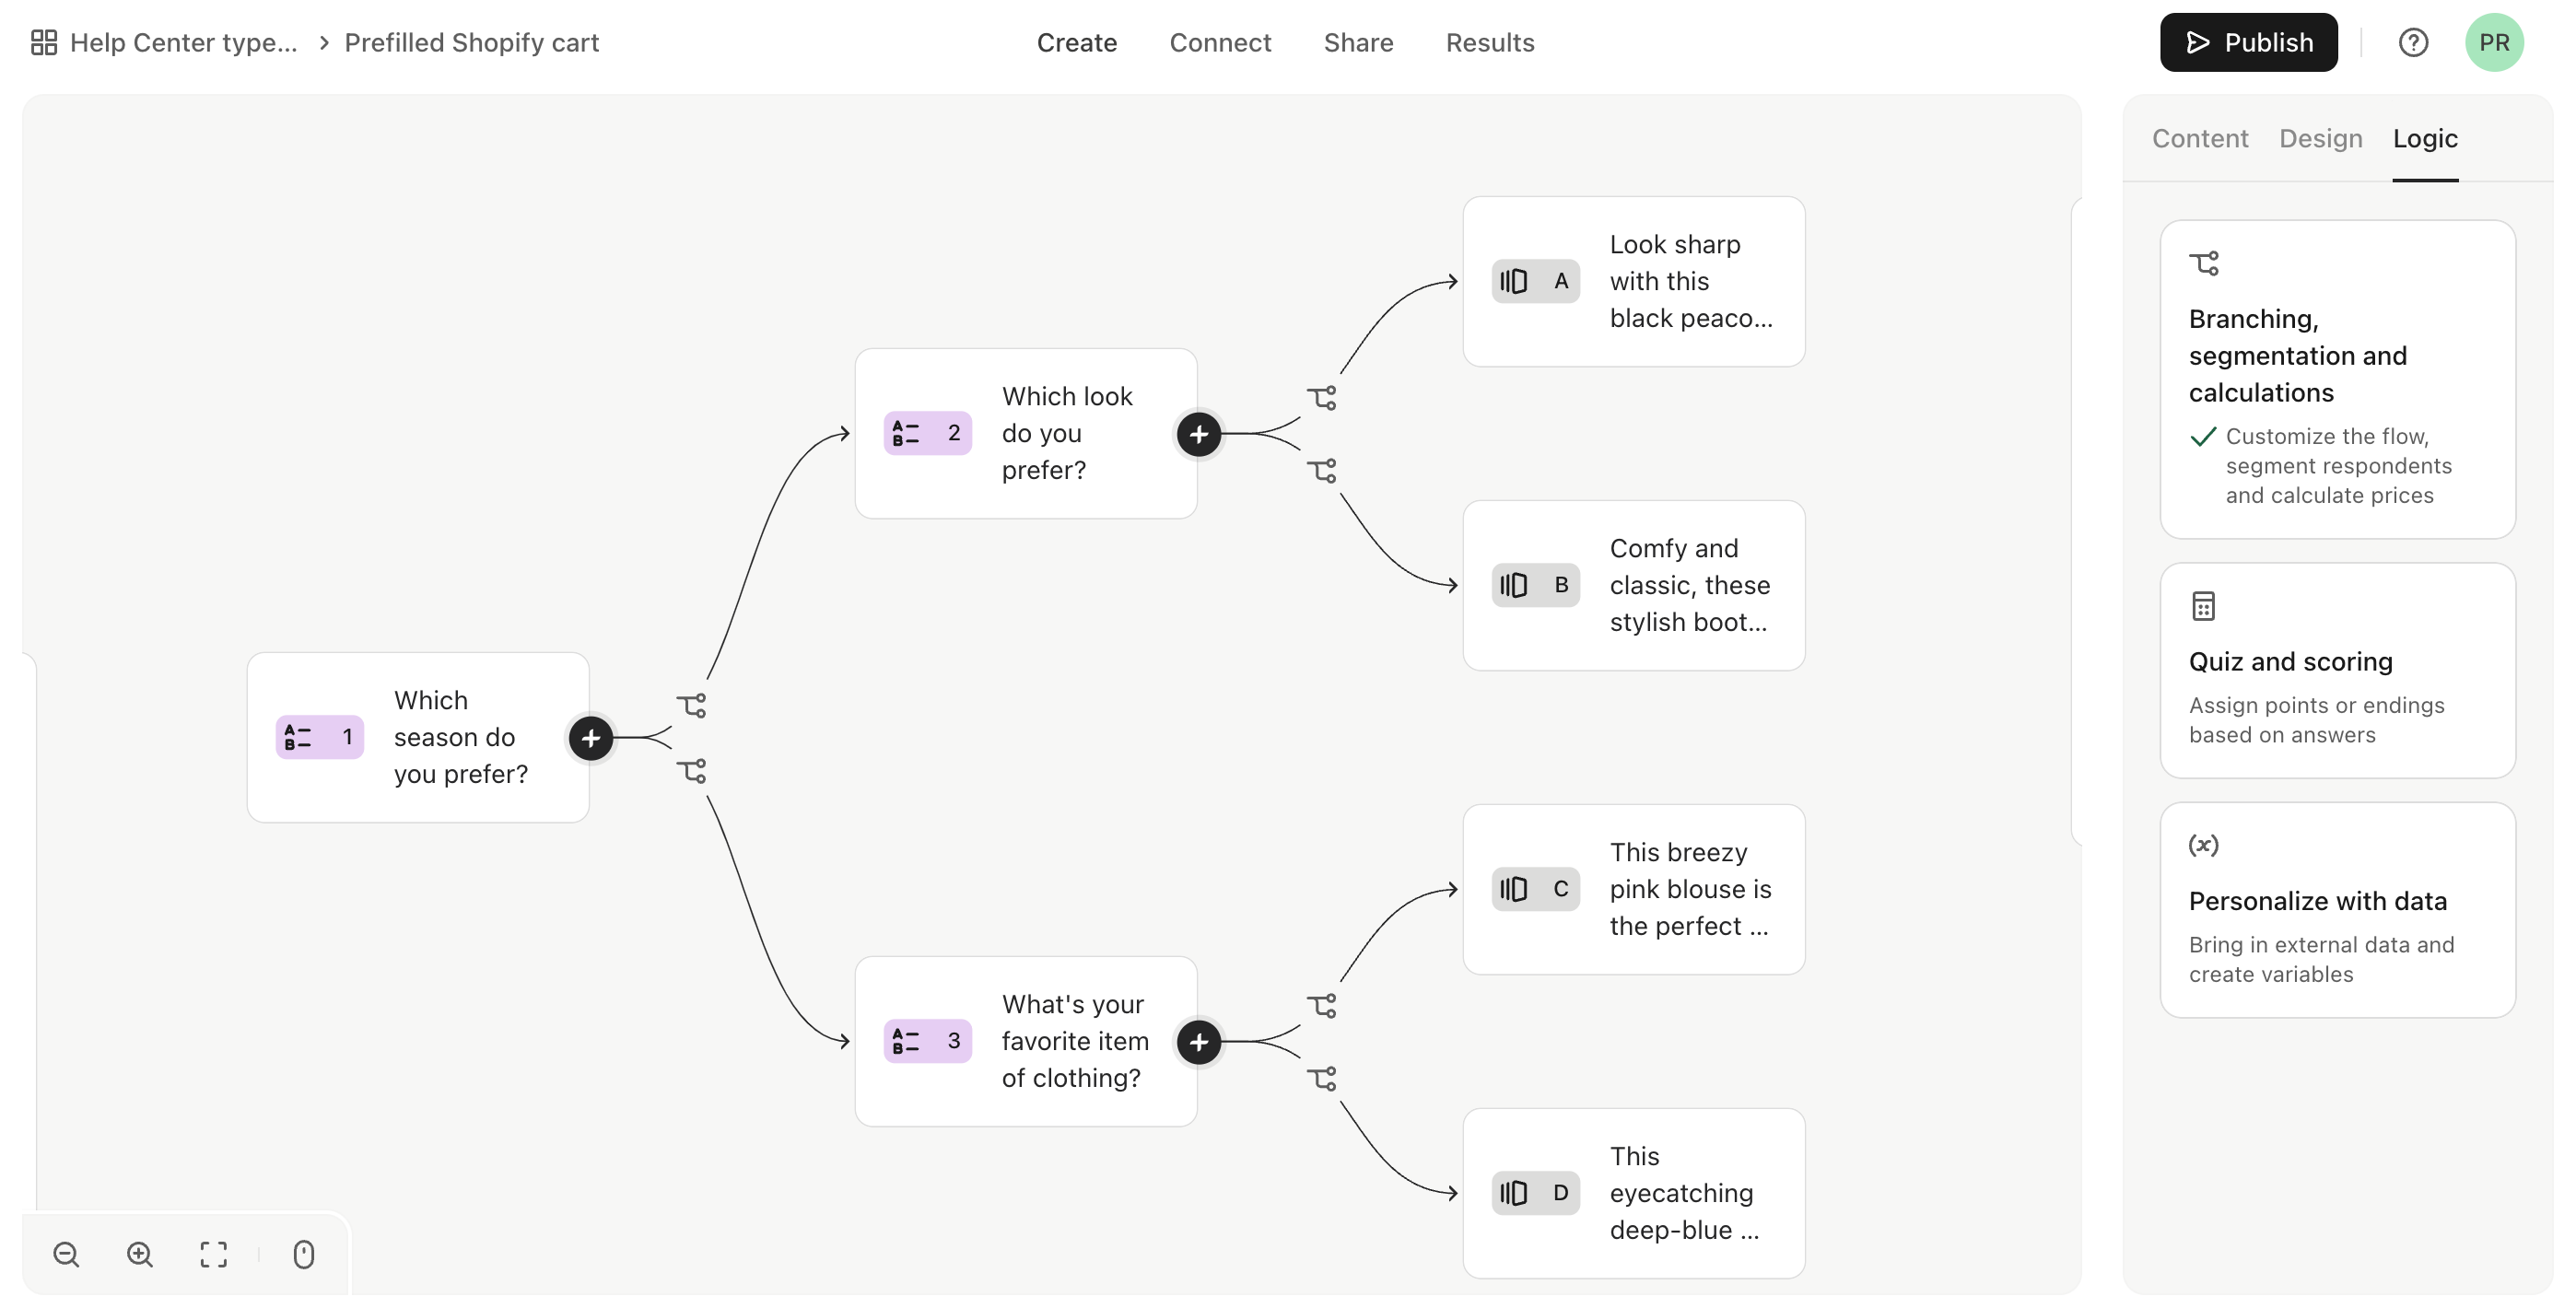Open the Quiz and scoring card
The height and width of the screenshot is (1308, 2576).
click(2337, 670)
